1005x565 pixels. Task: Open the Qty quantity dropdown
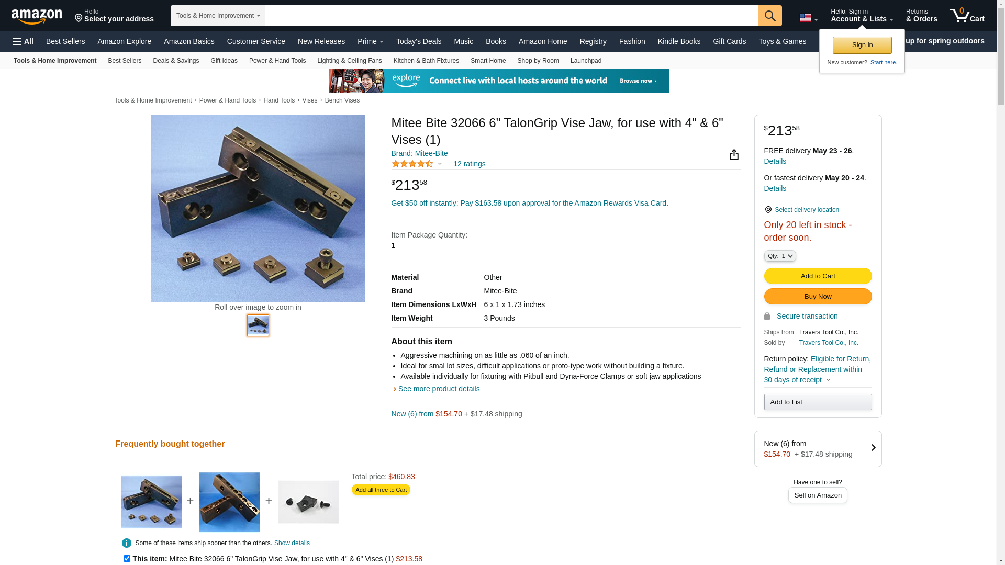tap(780, 256)
